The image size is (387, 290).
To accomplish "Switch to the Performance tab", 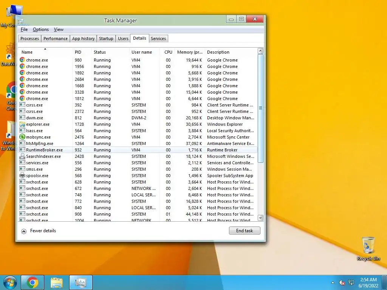I will click(x=56, y=39).
